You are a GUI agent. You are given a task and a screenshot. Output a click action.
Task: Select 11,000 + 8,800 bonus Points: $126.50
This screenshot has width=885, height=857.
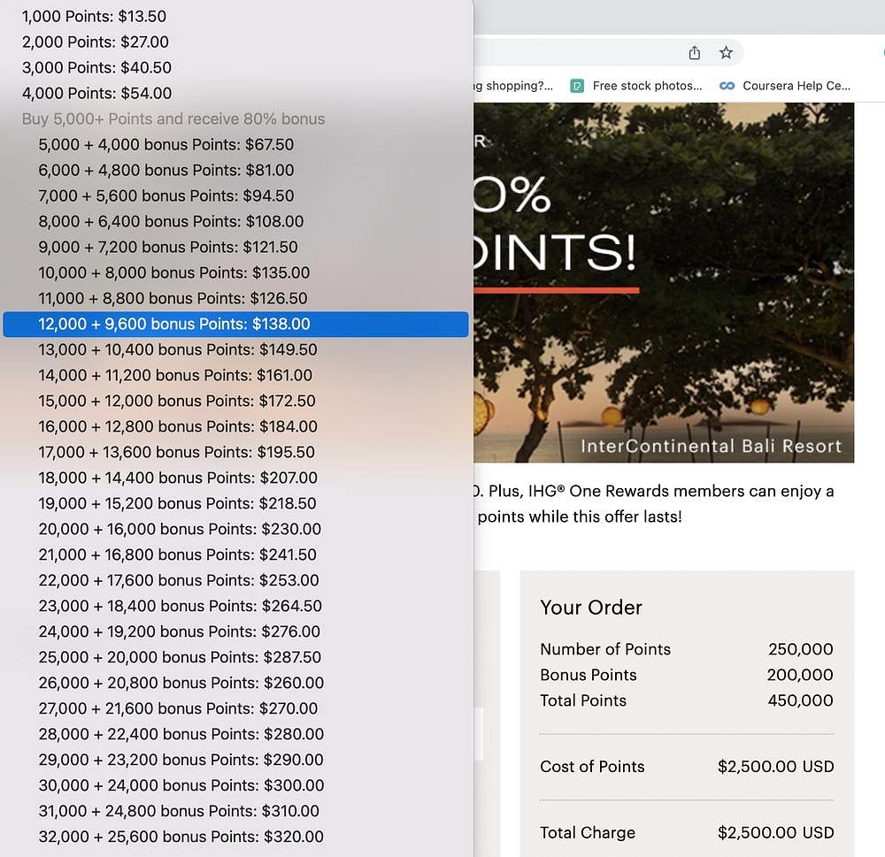pos(236,298)
